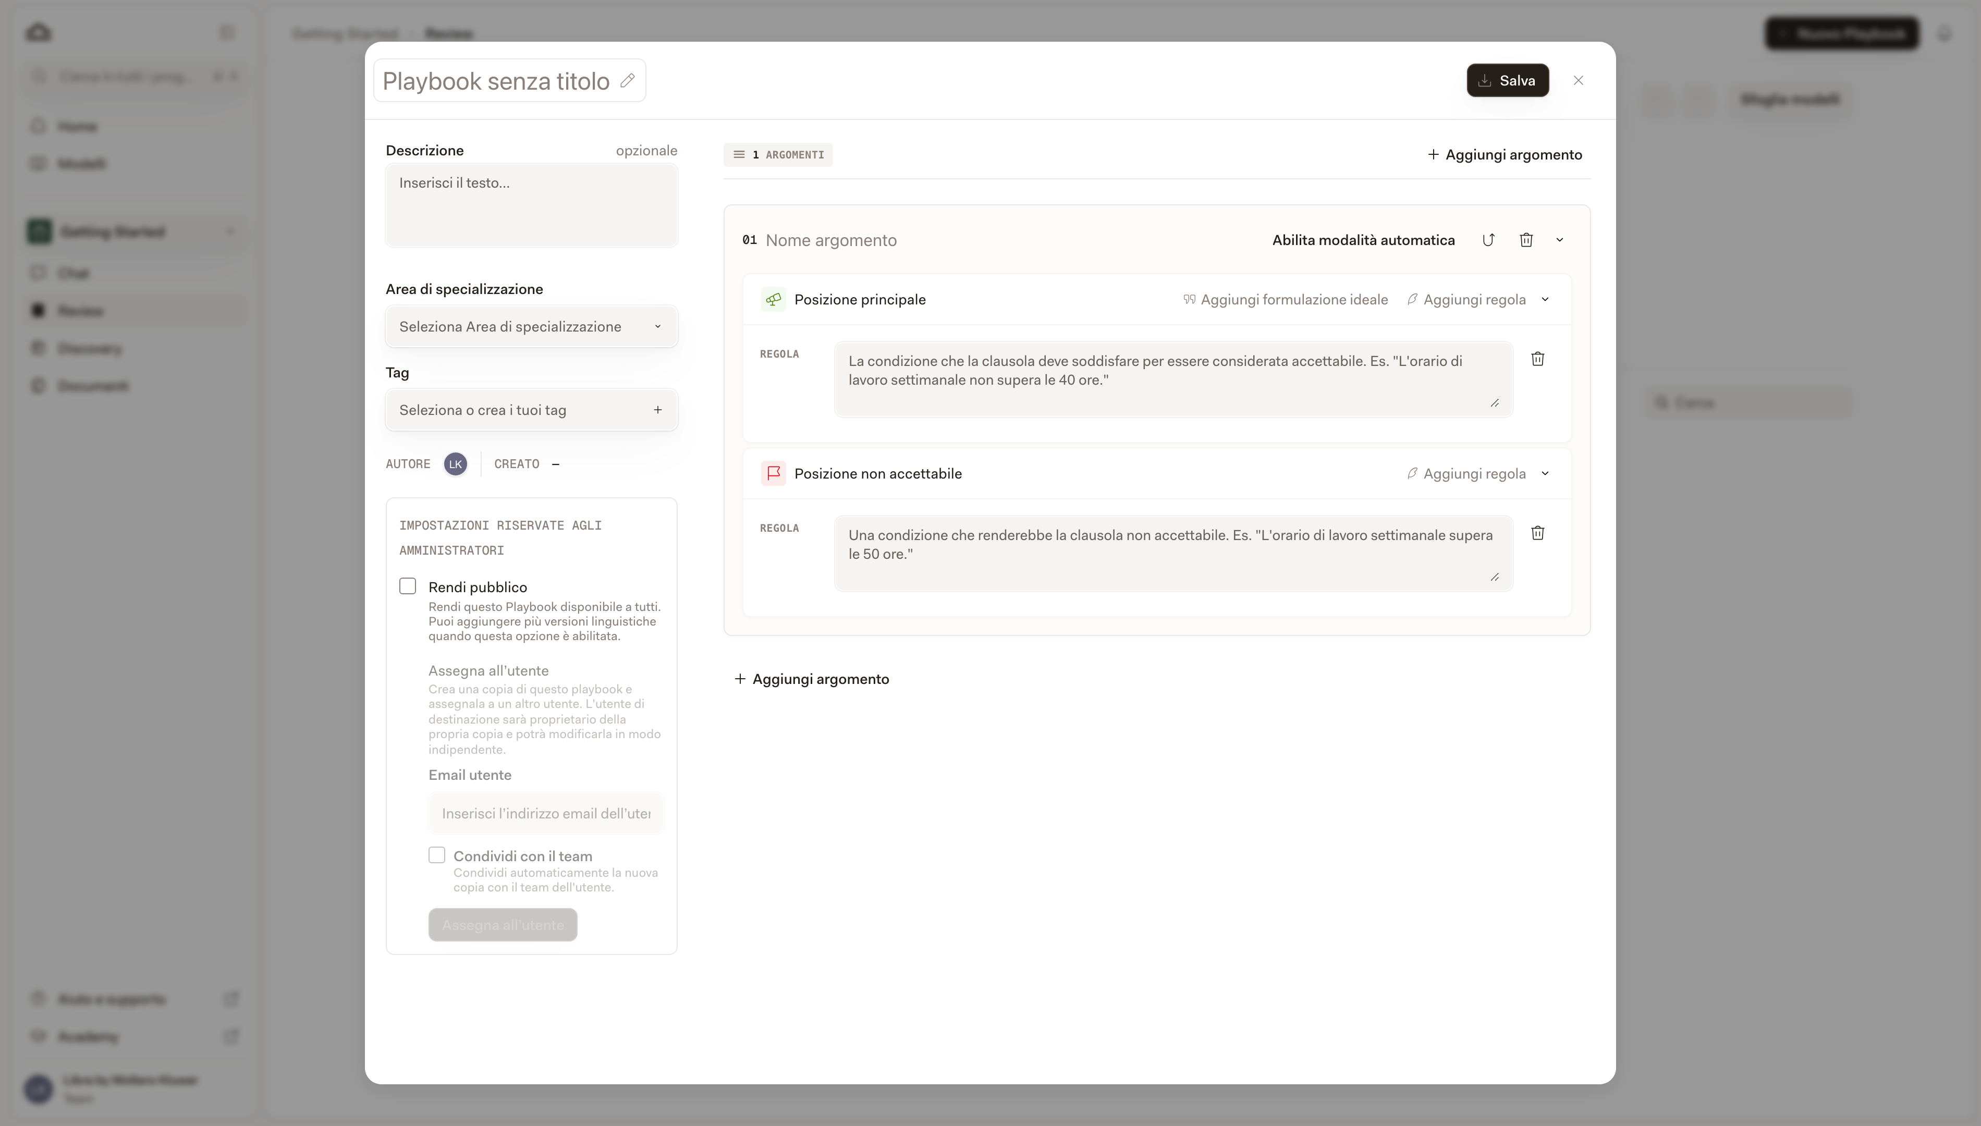1981x1126 pixels.
Task: Close the playbook editor dialog
Action: (x=1578, y=80)
